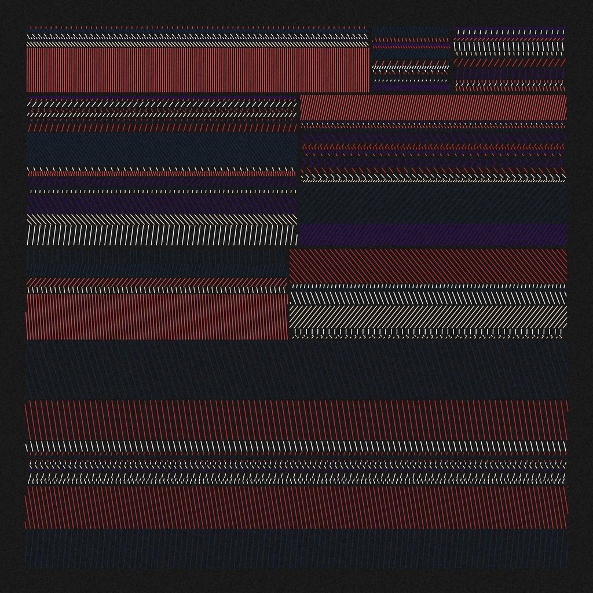Select the red vertical-line block at mid-left

point(157,316)
